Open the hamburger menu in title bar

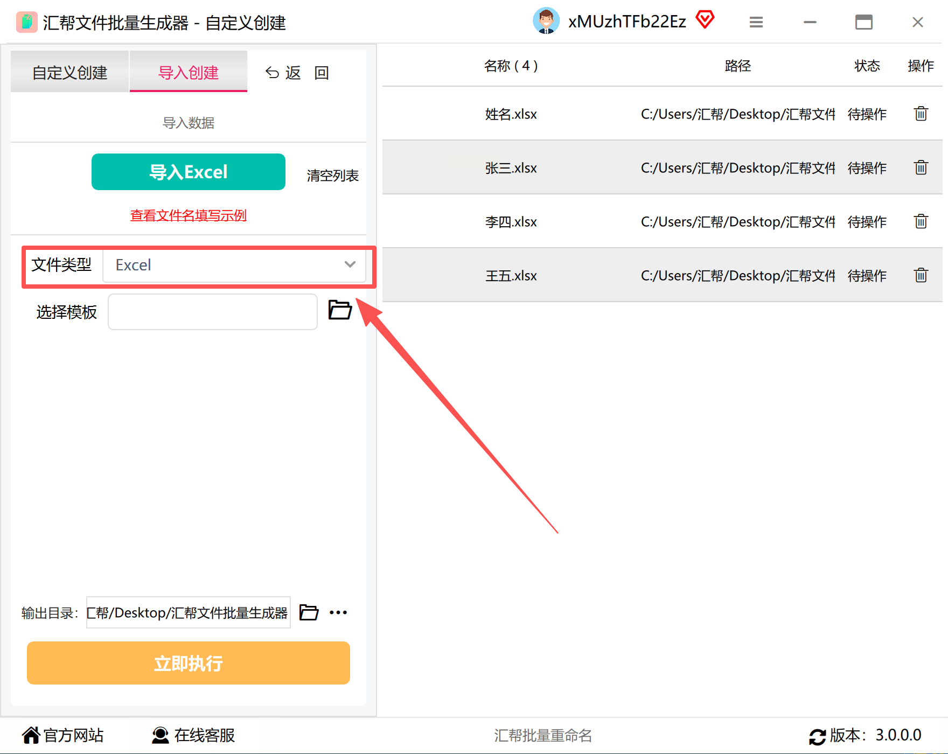pos(756,22)
